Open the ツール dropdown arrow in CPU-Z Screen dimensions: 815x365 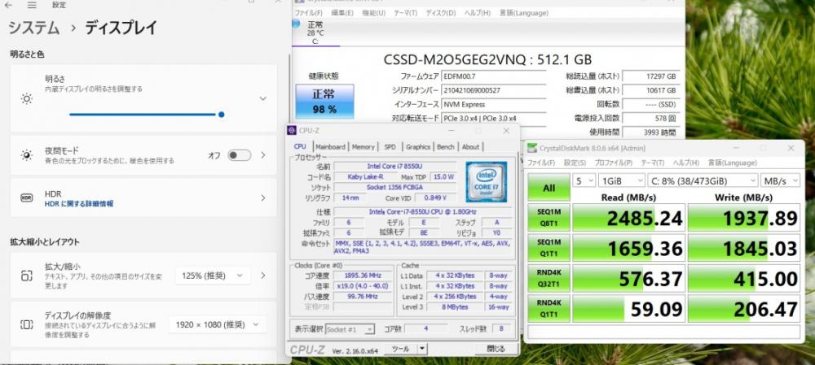[x=422, y=349]
